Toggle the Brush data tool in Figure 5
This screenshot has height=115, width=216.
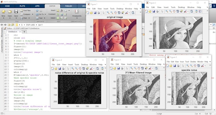[x=150, y=68]
